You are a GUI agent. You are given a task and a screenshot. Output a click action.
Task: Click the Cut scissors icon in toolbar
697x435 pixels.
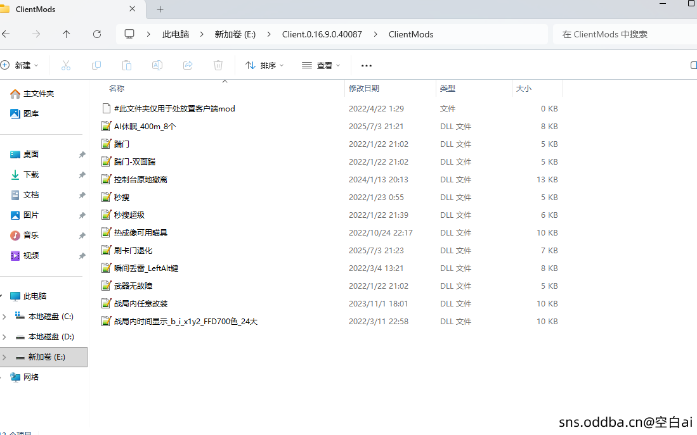pos(66,65)
